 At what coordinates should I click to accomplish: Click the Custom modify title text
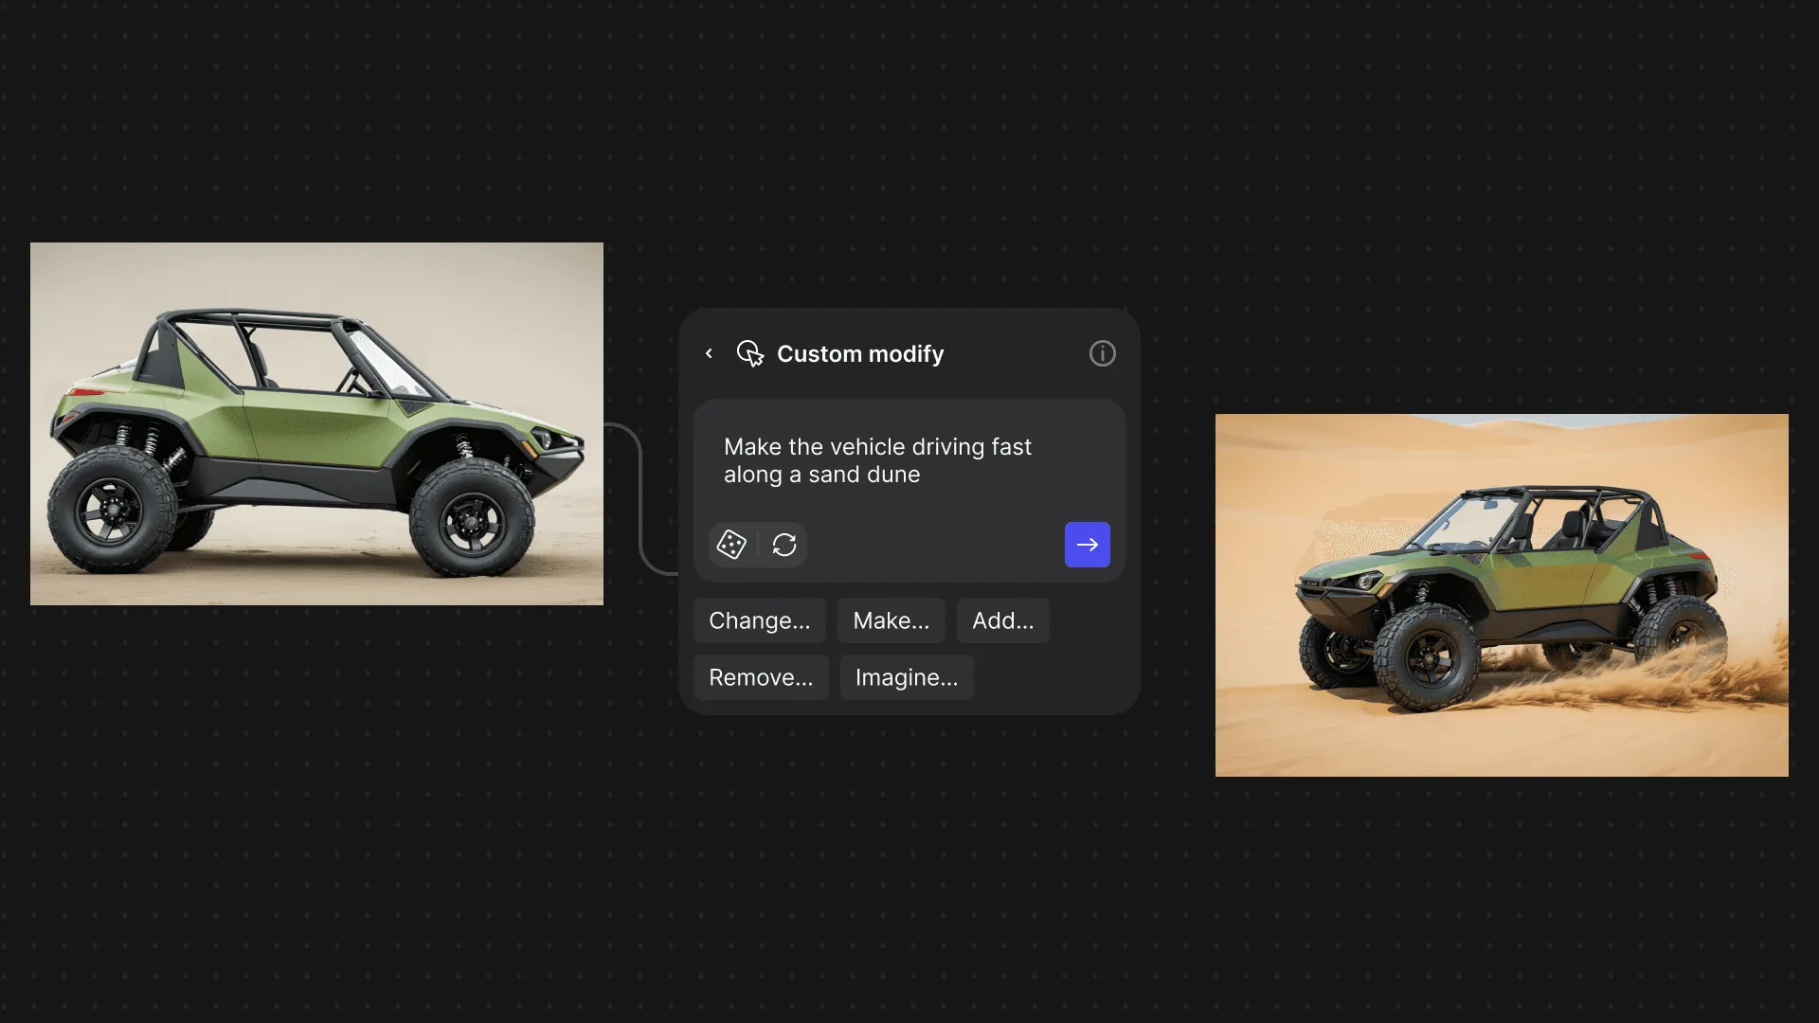click(x=860, y=353)
